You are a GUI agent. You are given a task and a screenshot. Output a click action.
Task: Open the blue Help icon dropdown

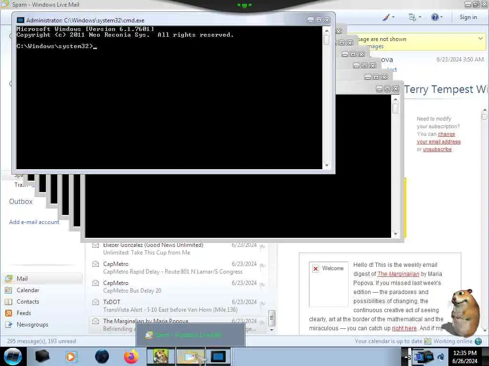pyautogui.click(x=436, y=17)
